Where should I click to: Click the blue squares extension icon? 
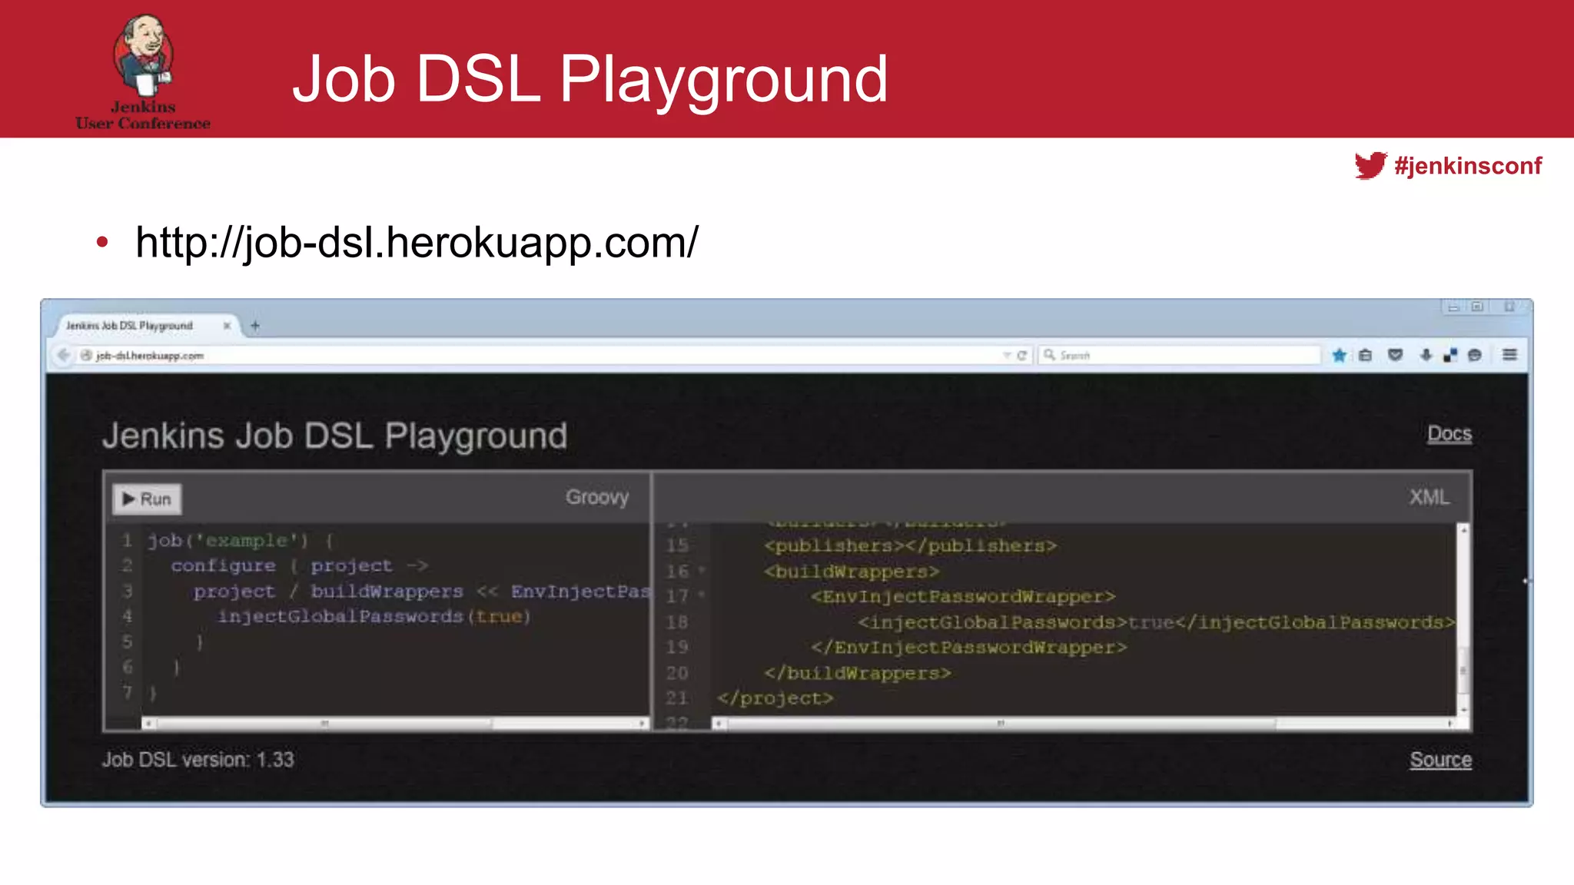coord(1450,355)
